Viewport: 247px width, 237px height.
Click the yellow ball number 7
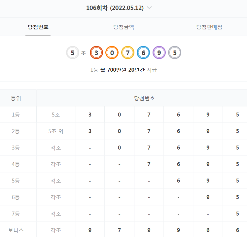coord(127,52)
